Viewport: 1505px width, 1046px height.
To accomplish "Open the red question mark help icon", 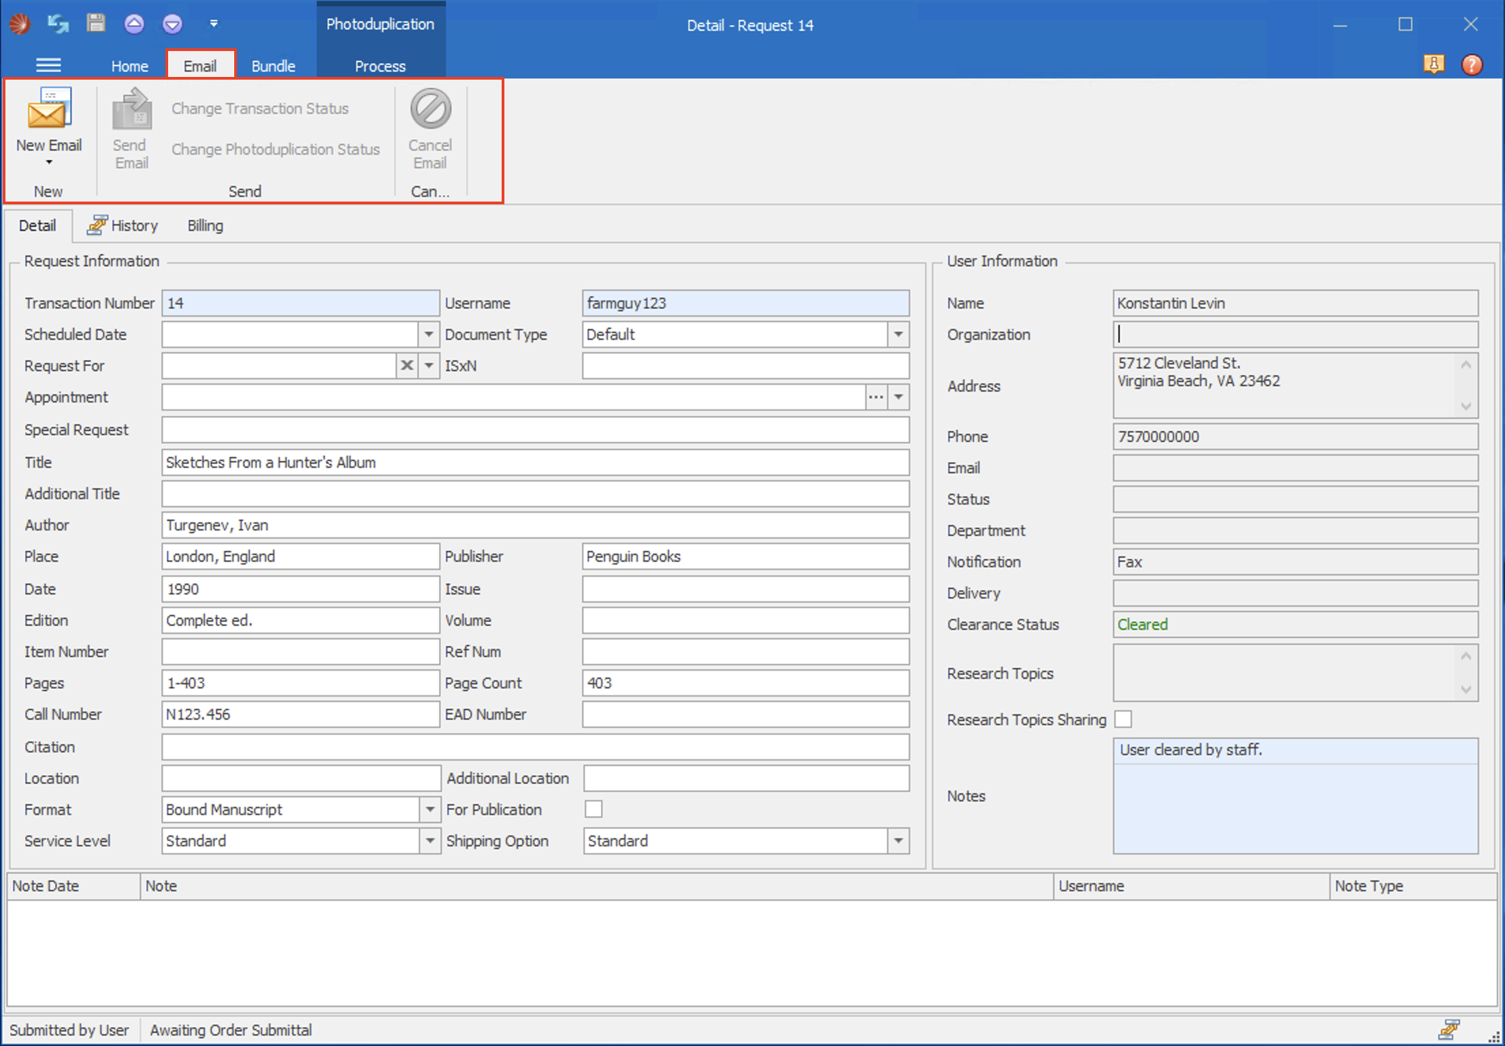I will (1472, 65).
